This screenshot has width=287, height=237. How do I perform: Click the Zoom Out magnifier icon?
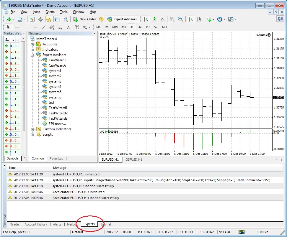tap(180, 19)
